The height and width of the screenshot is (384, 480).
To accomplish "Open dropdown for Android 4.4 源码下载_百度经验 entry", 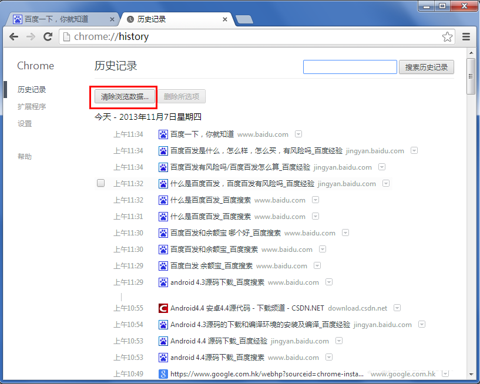I will [339, 341].
